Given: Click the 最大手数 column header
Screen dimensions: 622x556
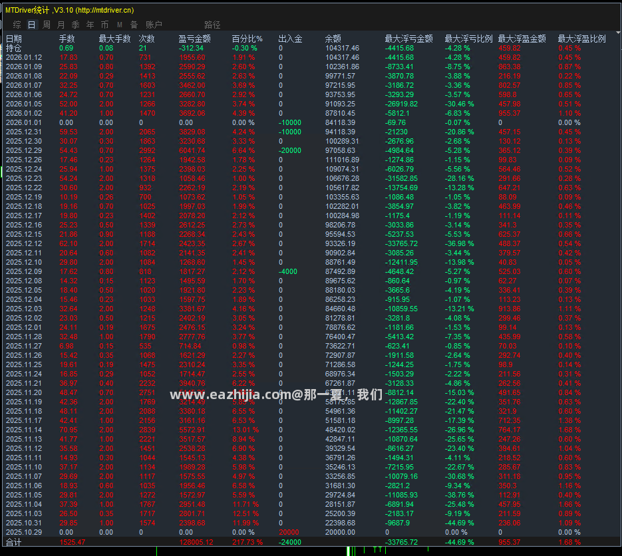Looking at the screenshot, I should point(114,39).
